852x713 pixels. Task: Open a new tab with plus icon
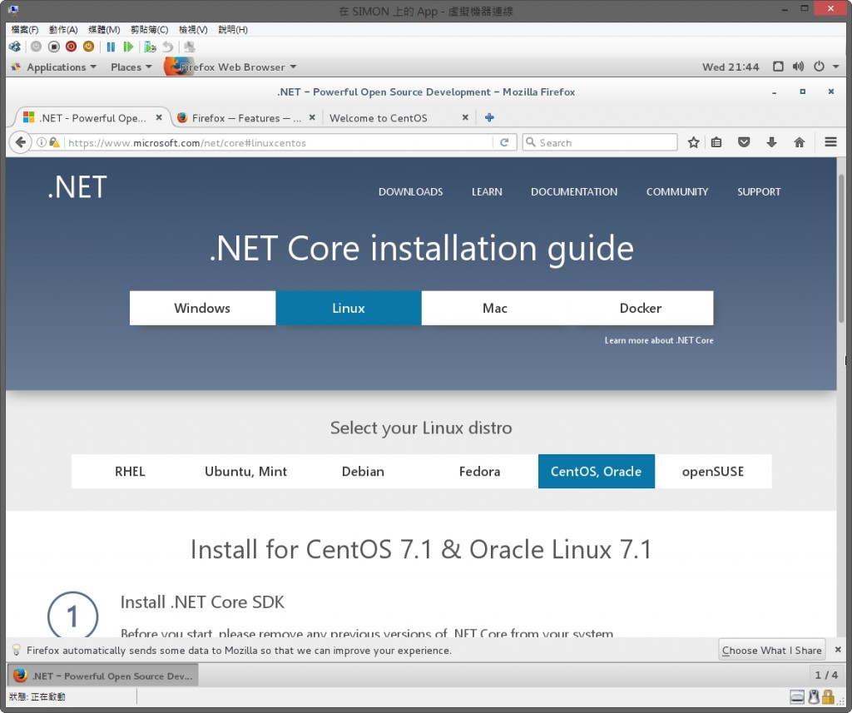click(x=489, y=117)
